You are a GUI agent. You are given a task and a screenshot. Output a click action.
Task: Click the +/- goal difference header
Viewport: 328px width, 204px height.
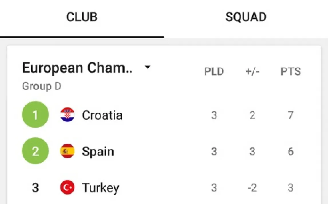[x=252, y=72]
